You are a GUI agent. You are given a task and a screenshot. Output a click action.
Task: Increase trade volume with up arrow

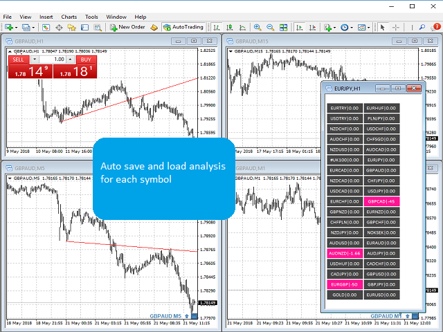coord(71,59)
